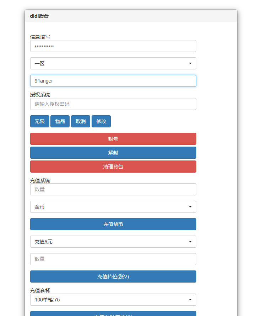Screen dimensions: 278x316
Task: Click the 清理背包 button
Action: pos(113,167)
